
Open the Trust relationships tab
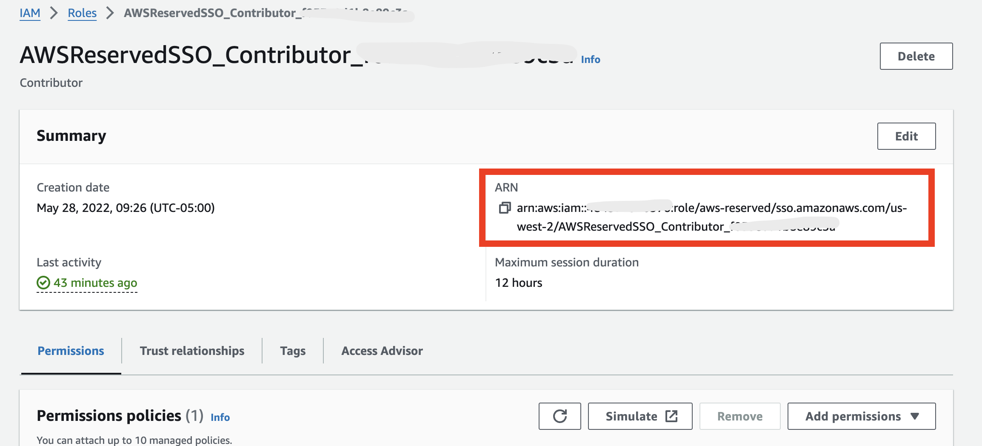[x=192, y=351]
